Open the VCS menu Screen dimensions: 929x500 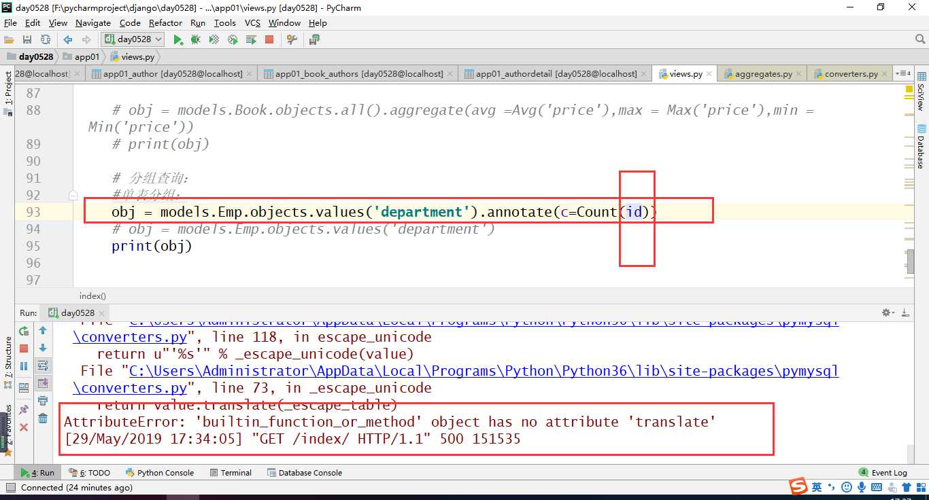pos(252,22)
